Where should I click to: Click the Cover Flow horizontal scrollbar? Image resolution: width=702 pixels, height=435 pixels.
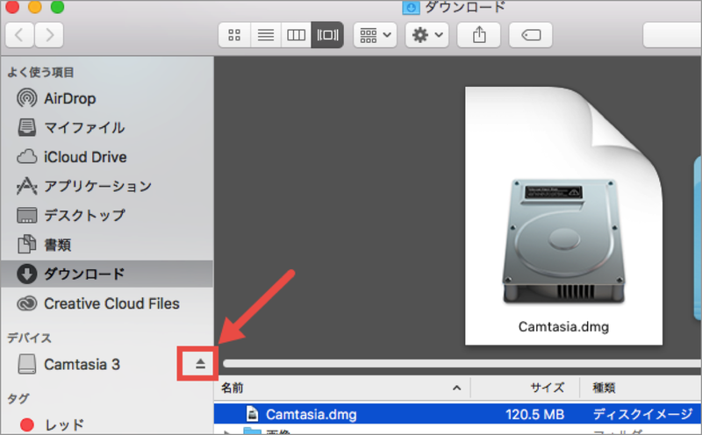[462, 363]
